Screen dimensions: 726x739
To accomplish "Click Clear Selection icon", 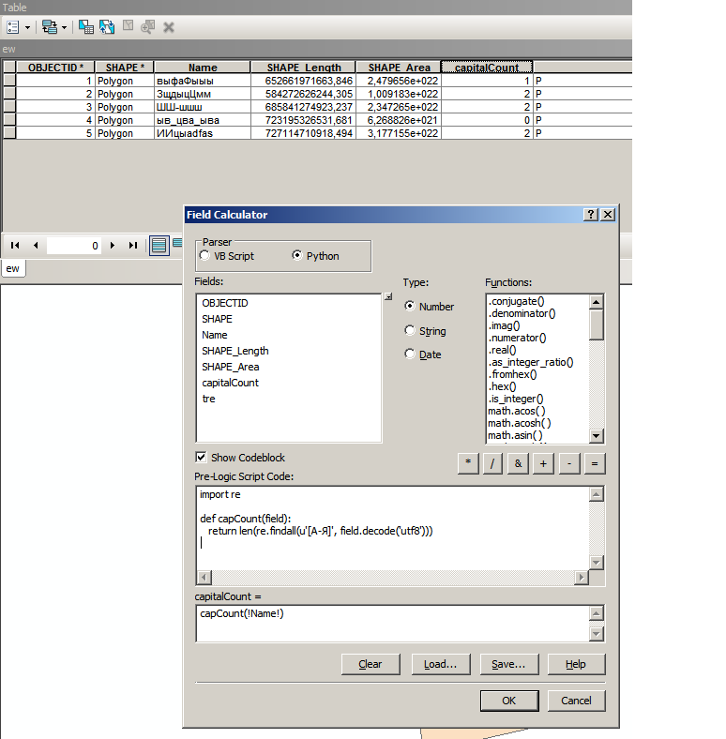I will click(129, 25).
